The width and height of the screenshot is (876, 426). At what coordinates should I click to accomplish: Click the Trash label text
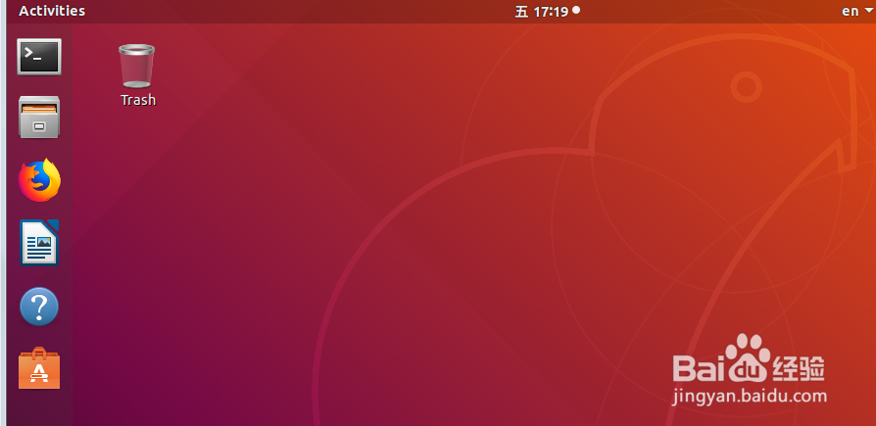138,100
